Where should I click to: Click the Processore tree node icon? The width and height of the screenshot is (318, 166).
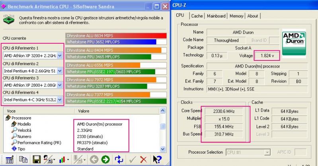click(x=8, y=118)
